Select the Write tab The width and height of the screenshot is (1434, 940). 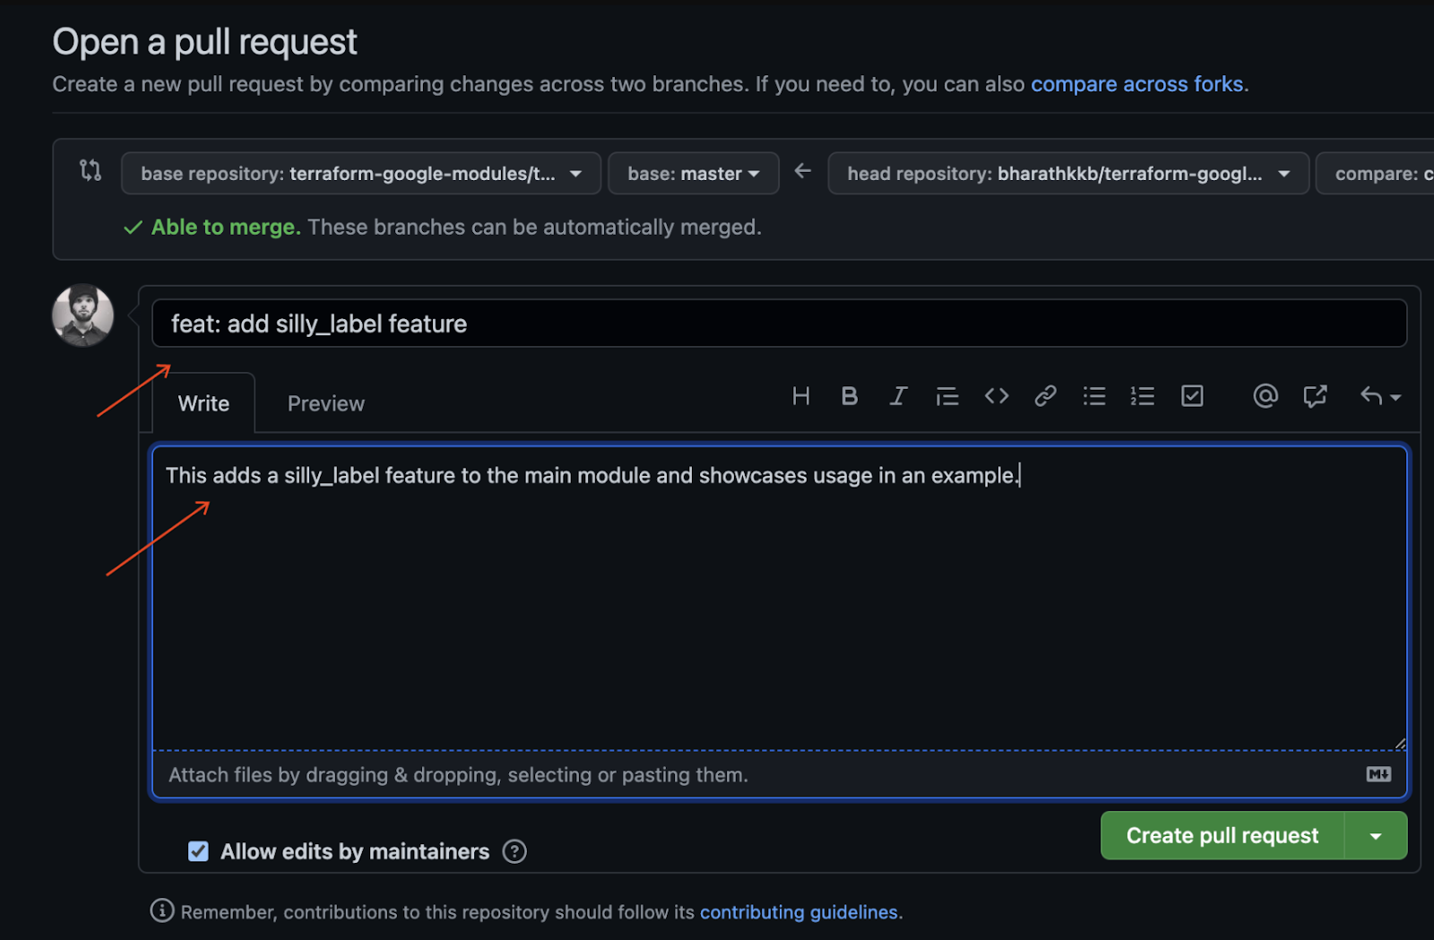(x=203, y=404)
